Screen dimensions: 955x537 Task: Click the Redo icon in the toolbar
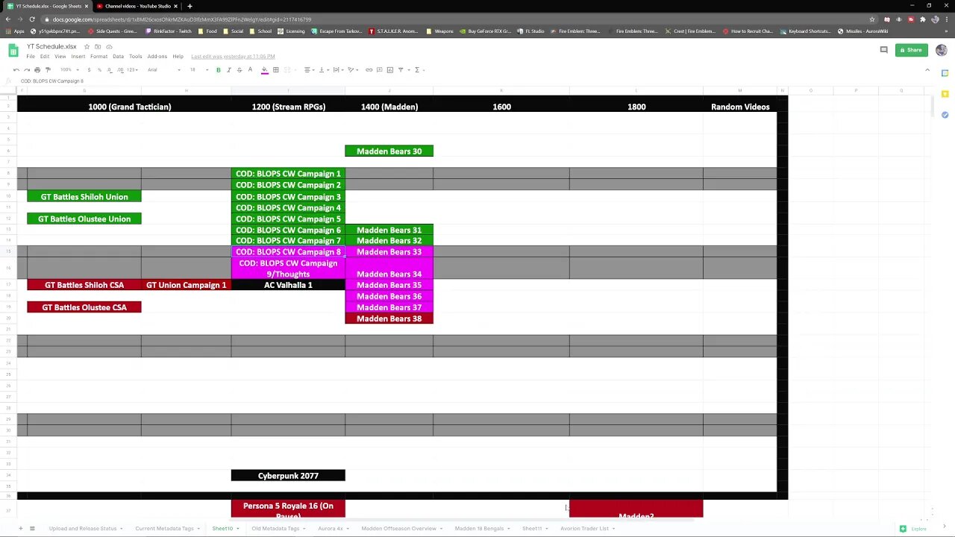pos(27,70)
